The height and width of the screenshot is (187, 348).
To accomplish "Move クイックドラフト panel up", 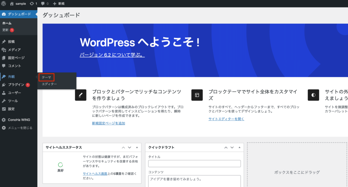I will pos(226,148).
